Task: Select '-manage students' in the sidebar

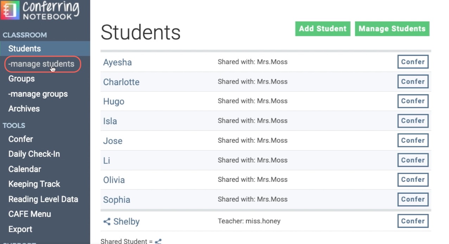Action: [41, 64]
